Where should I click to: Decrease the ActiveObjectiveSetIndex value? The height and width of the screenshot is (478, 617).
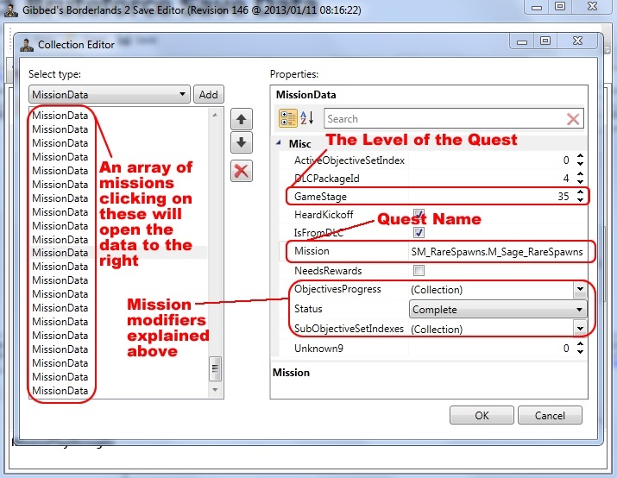(x=581, y=163)
